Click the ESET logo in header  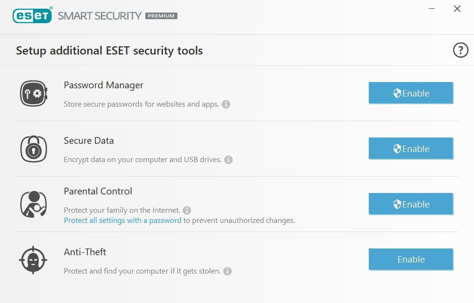click(x=32, y=15)
